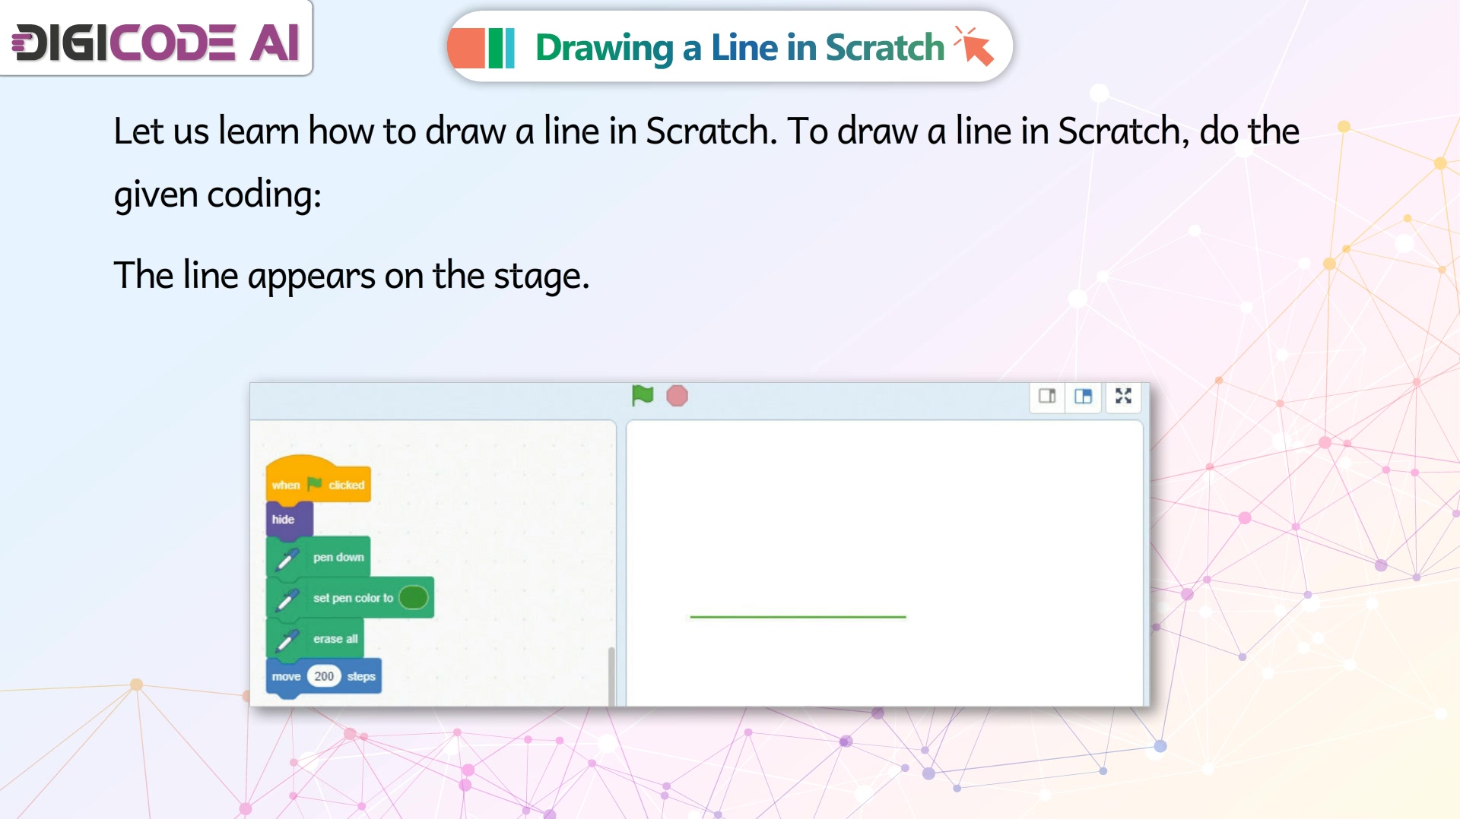Click the green line on the stage
This screenshot has width=1460, height=819.
[798, 617]
